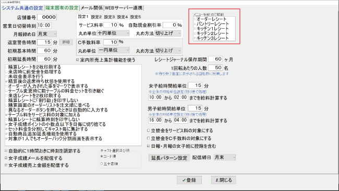
Task: Click the 店舗番号 input field
Action: (x=47, y=17)
